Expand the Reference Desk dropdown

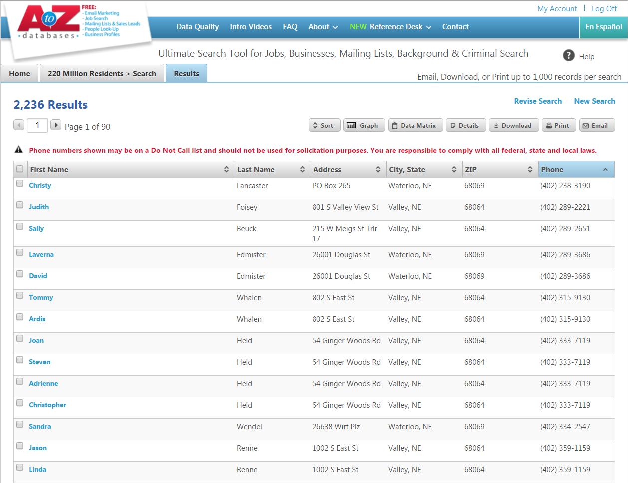point(390,27)
